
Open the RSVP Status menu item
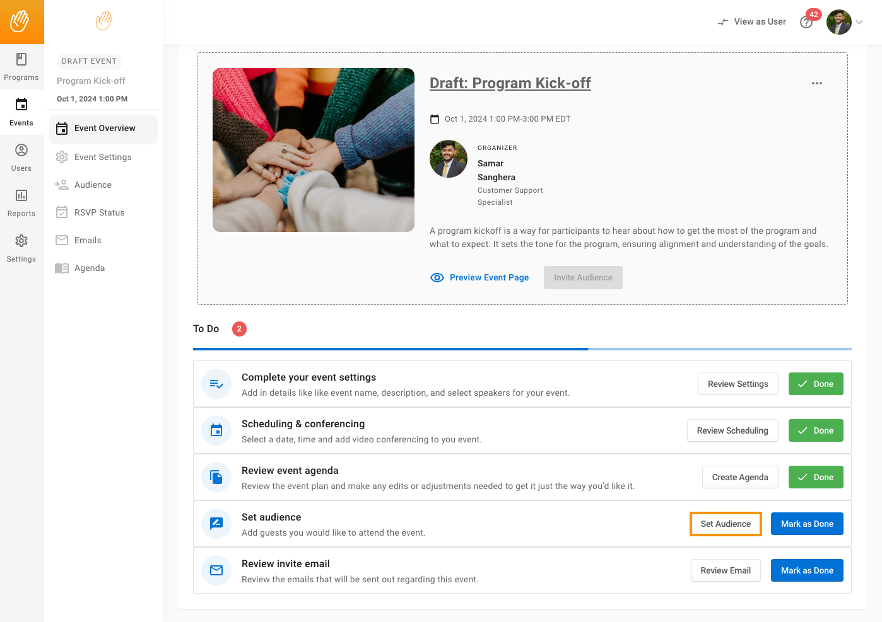(x=103, y=212)
